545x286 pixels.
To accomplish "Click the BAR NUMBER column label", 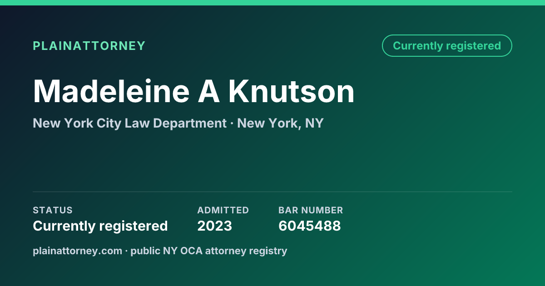I will tap(311, 210).
